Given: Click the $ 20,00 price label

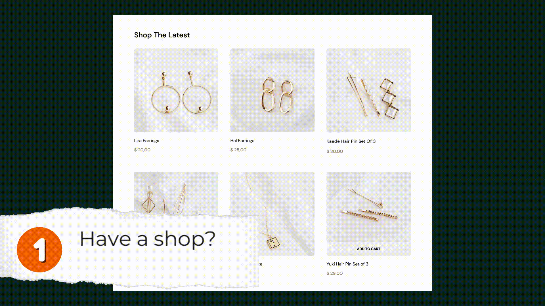Looking at the screenshot, I should click(x=142, y=150).
